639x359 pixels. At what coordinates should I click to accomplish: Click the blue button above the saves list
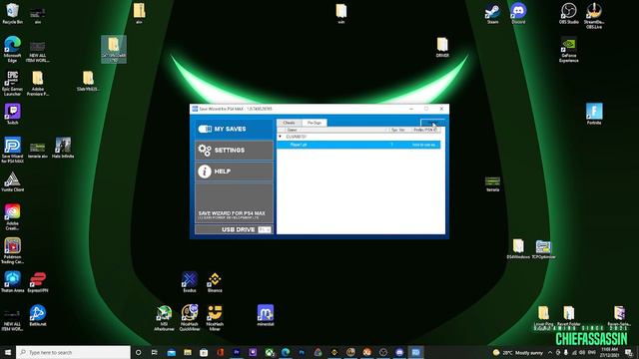point(432,123)
